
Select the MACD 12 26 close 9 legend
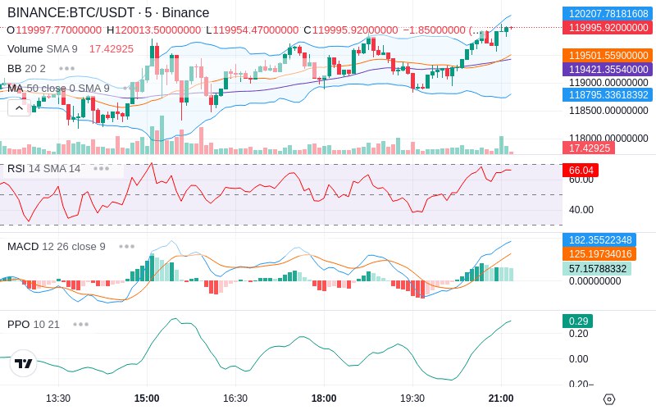coord(57,247)
